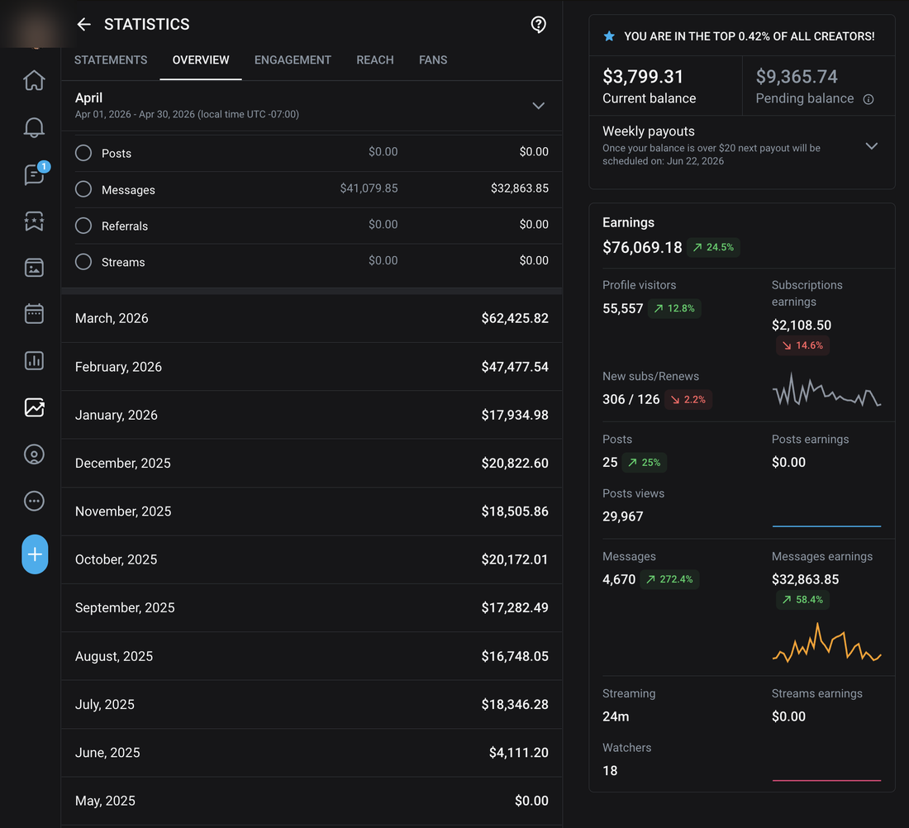Click the blue plus new post button
The image size is (909, 828).
35,554
